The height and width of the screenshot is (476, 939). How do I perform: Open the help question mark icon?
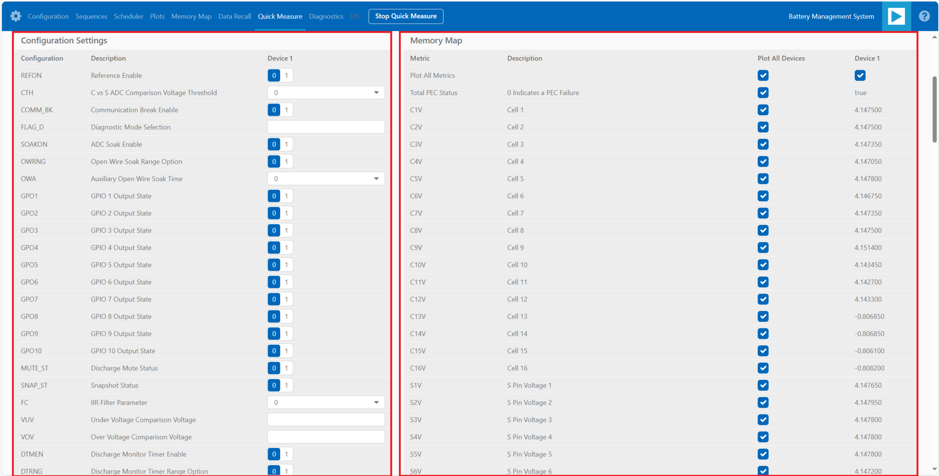click(x=924, y=16)
